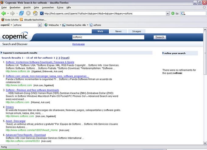Open the Drivers result link
This screenshot has height=150, width=207.
point(10,107)
